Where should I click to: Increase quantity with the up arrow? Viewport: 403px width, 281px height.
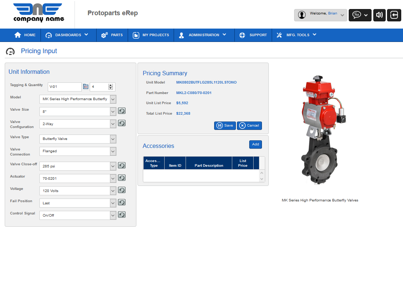pyautogui.click(x=111, y=85)
